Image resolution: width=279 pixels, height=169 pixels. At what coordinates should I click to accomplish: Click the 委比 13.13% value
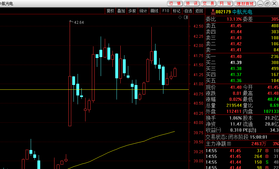[x=234, y=19]
